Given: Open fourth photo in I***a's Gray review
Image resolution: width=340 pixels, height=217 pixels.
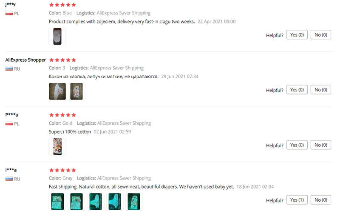Looking at the screenshot, I should coord(115,202).
